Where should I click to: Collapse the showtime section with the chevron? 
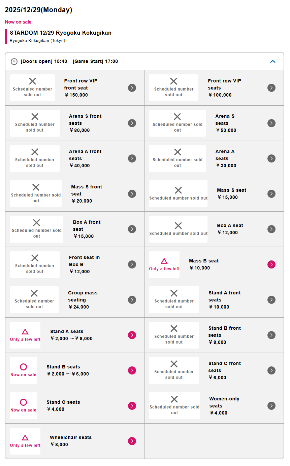tap(273, 62)
